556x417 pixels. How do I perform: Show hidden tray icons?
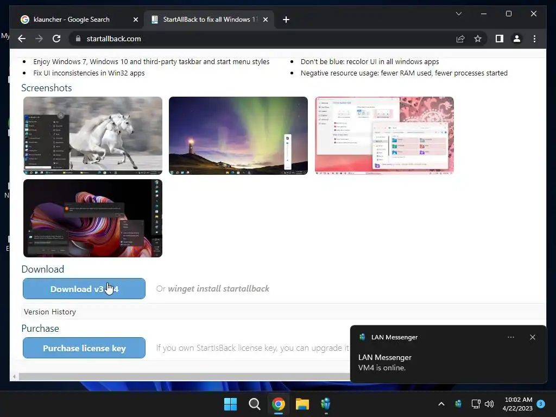click(x=441, y=404)
